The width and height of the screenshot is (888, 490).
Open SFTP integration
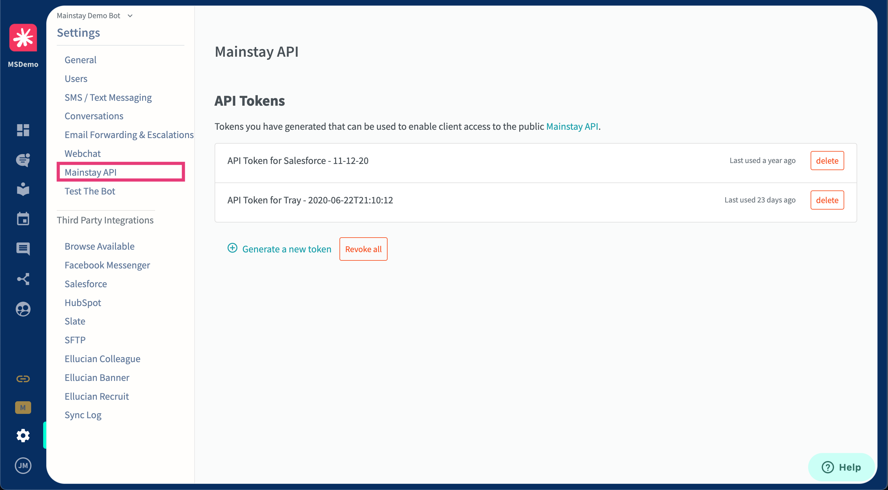click(x=75, y=340)
